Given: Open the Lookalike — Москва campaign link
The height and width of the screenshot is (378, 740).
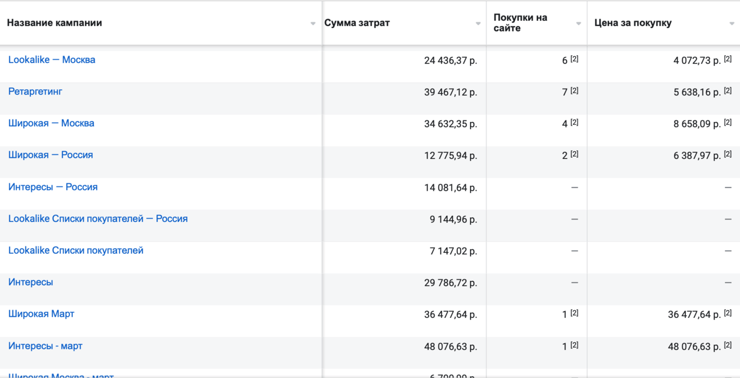Looking at the screenshot, I should 52,60.
